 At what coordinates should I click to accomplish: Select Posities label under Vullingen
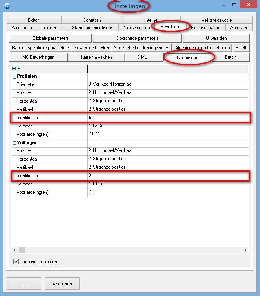click(x=24, y=151)
